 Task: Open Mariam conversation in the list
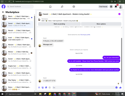point(17,46)
